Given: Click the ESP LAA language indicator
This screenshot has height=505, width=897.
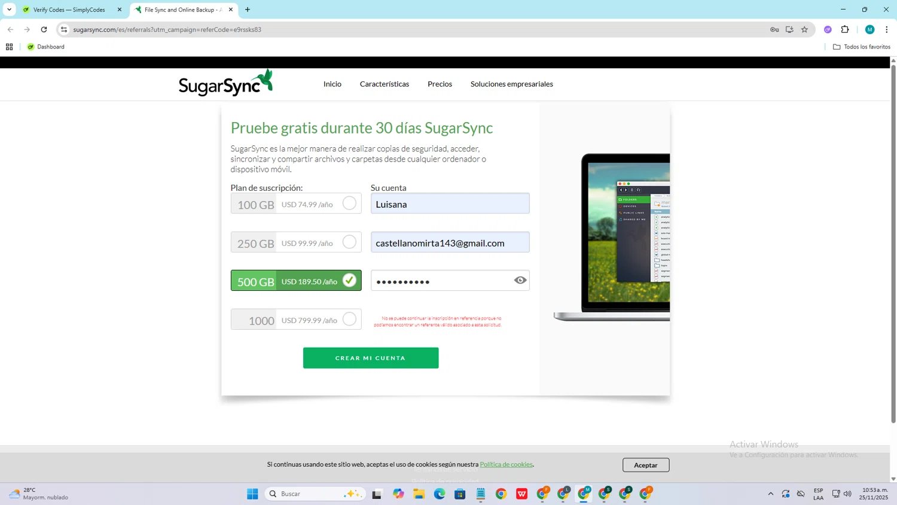Looking at the screenshot, I should click(818, 494).
